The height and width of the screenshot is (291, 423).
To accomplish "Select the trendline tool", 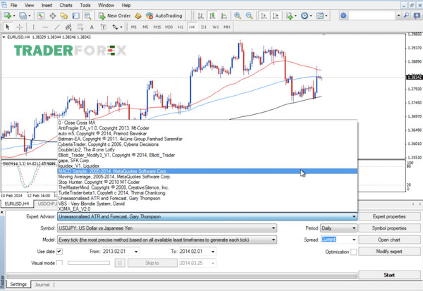I will (56, 27).
